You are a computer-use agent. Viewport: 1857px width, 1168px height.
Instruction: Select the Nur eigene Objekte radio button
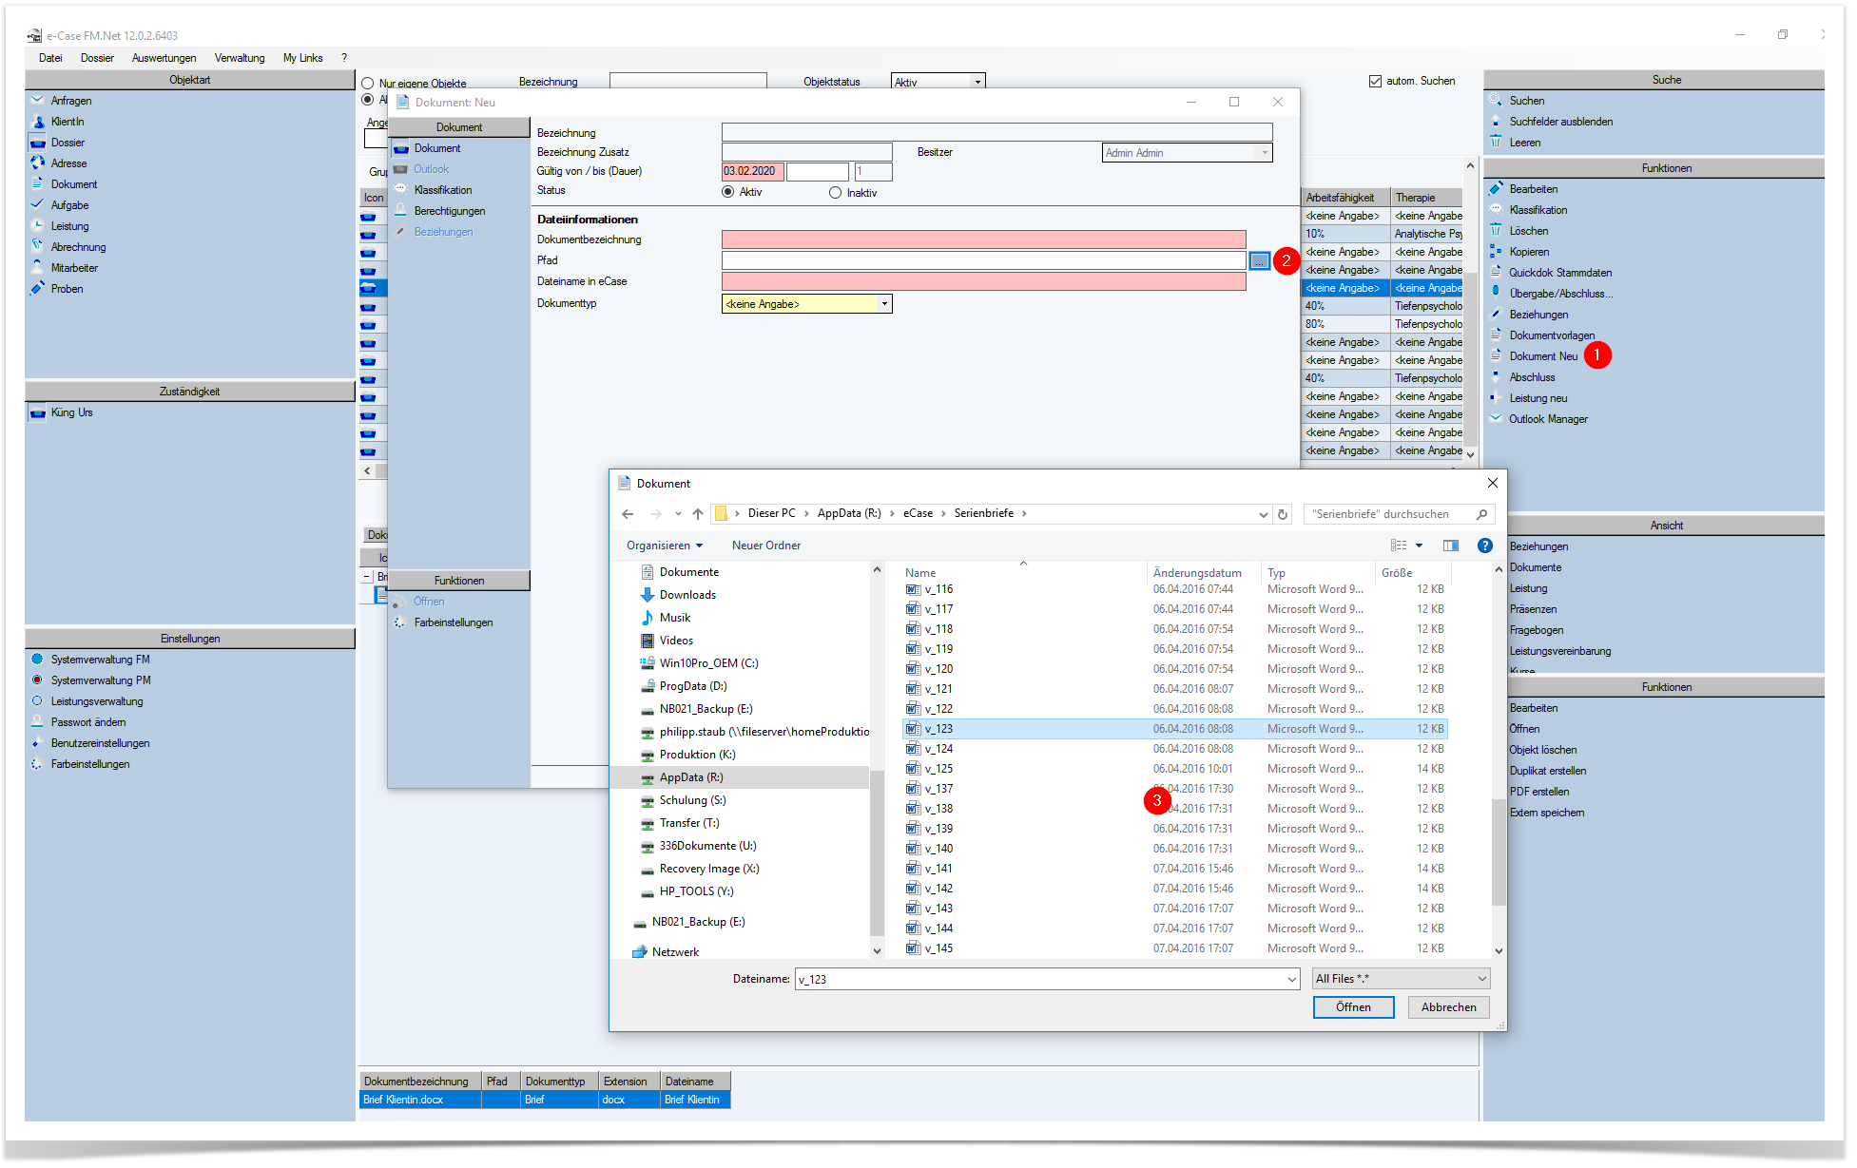tap(367, 84)
